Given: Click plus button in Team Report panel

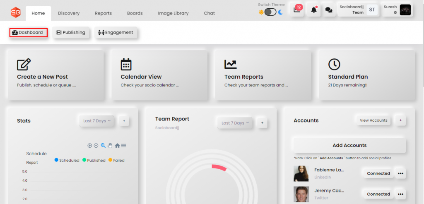Looking at the screenshot, I should [262, 123].
